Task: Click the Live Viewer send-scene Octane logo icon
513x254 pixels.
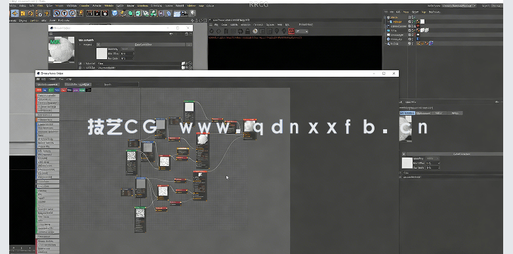Action: tap(211, 31)
